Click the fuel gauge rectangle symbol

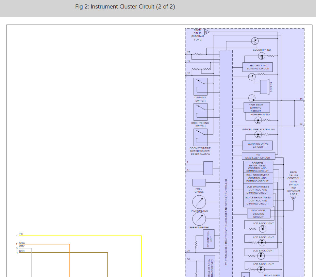pyautogui.click(x=199, y=183)
